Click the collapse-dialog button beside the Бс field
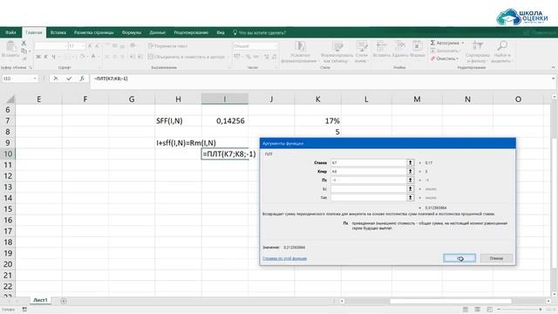This screenshot has width=558, height=314. [411, 188]
